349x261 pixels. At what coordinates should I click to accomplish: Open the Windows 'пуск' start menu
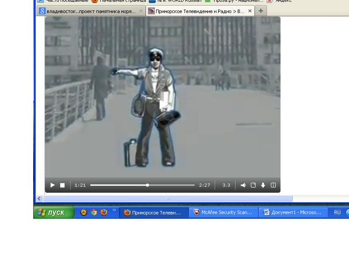click(54, 212)
